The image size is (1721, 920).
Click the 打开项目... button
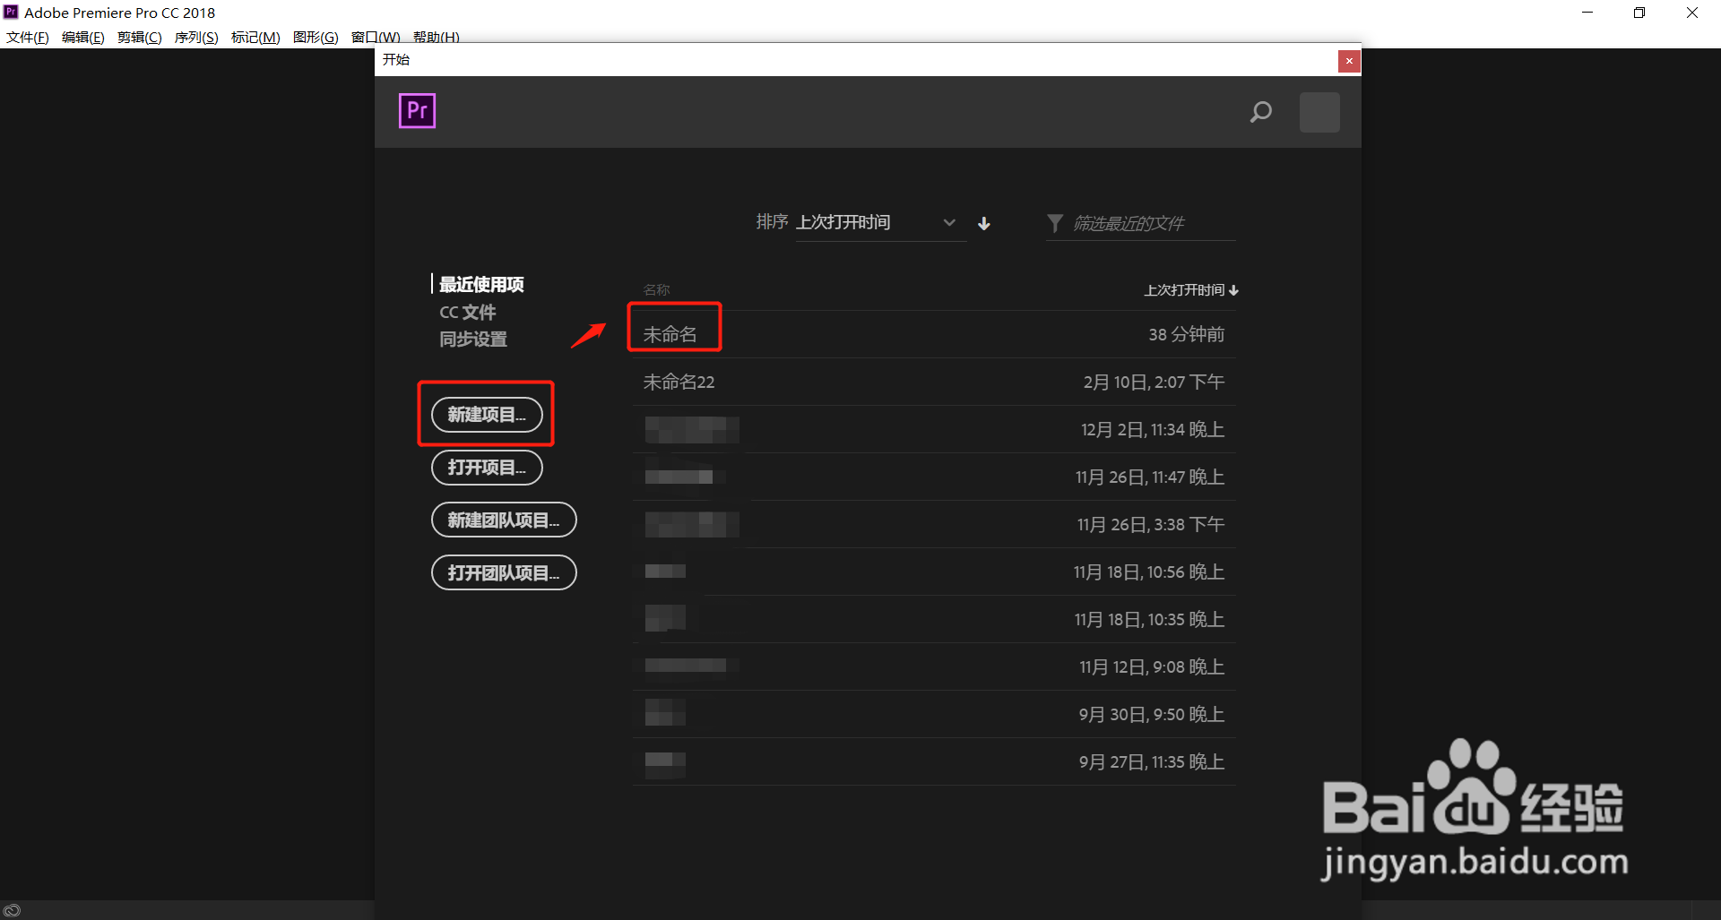point(487,467)
